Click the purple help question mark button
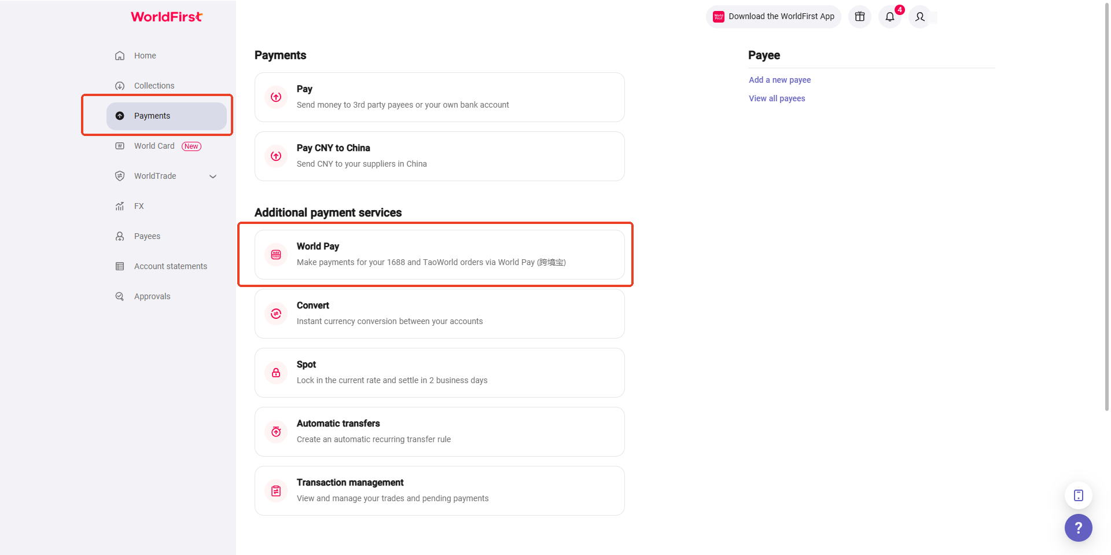The height and width of the screenshot is (555, 1111). point(1078,527)
